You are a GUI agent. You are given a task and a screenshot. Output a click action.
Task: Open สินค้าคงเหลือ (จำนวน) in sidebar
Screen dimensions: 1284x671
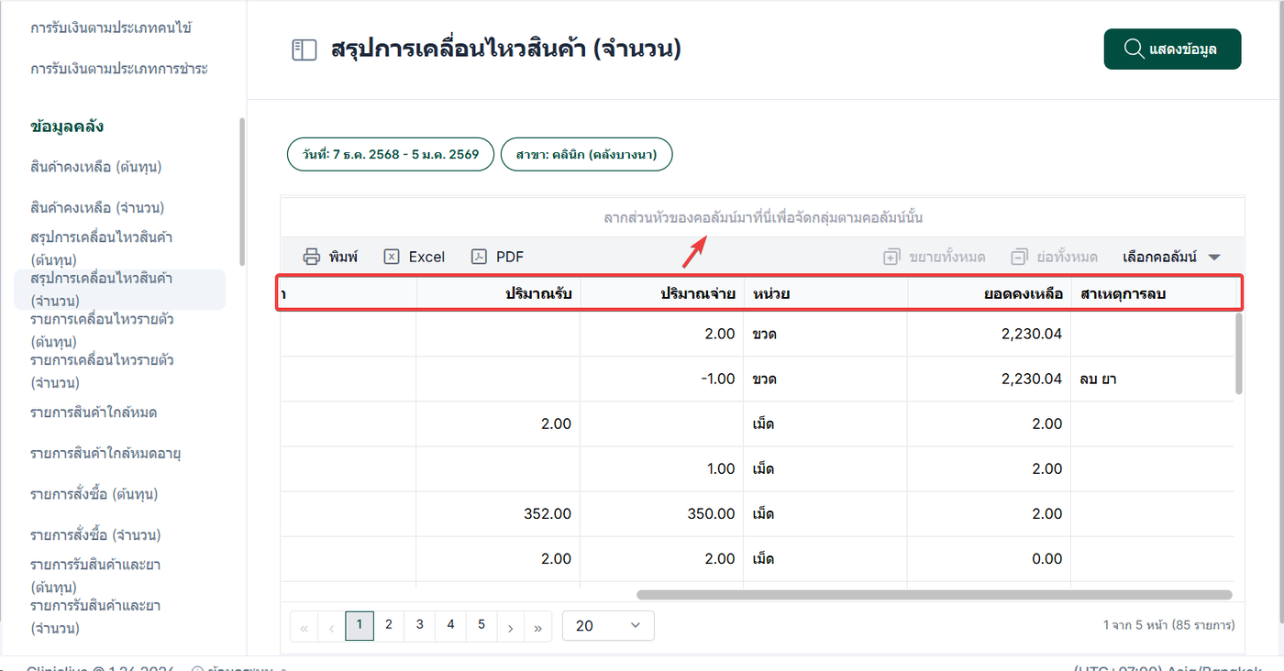click(x=97, y=207)
